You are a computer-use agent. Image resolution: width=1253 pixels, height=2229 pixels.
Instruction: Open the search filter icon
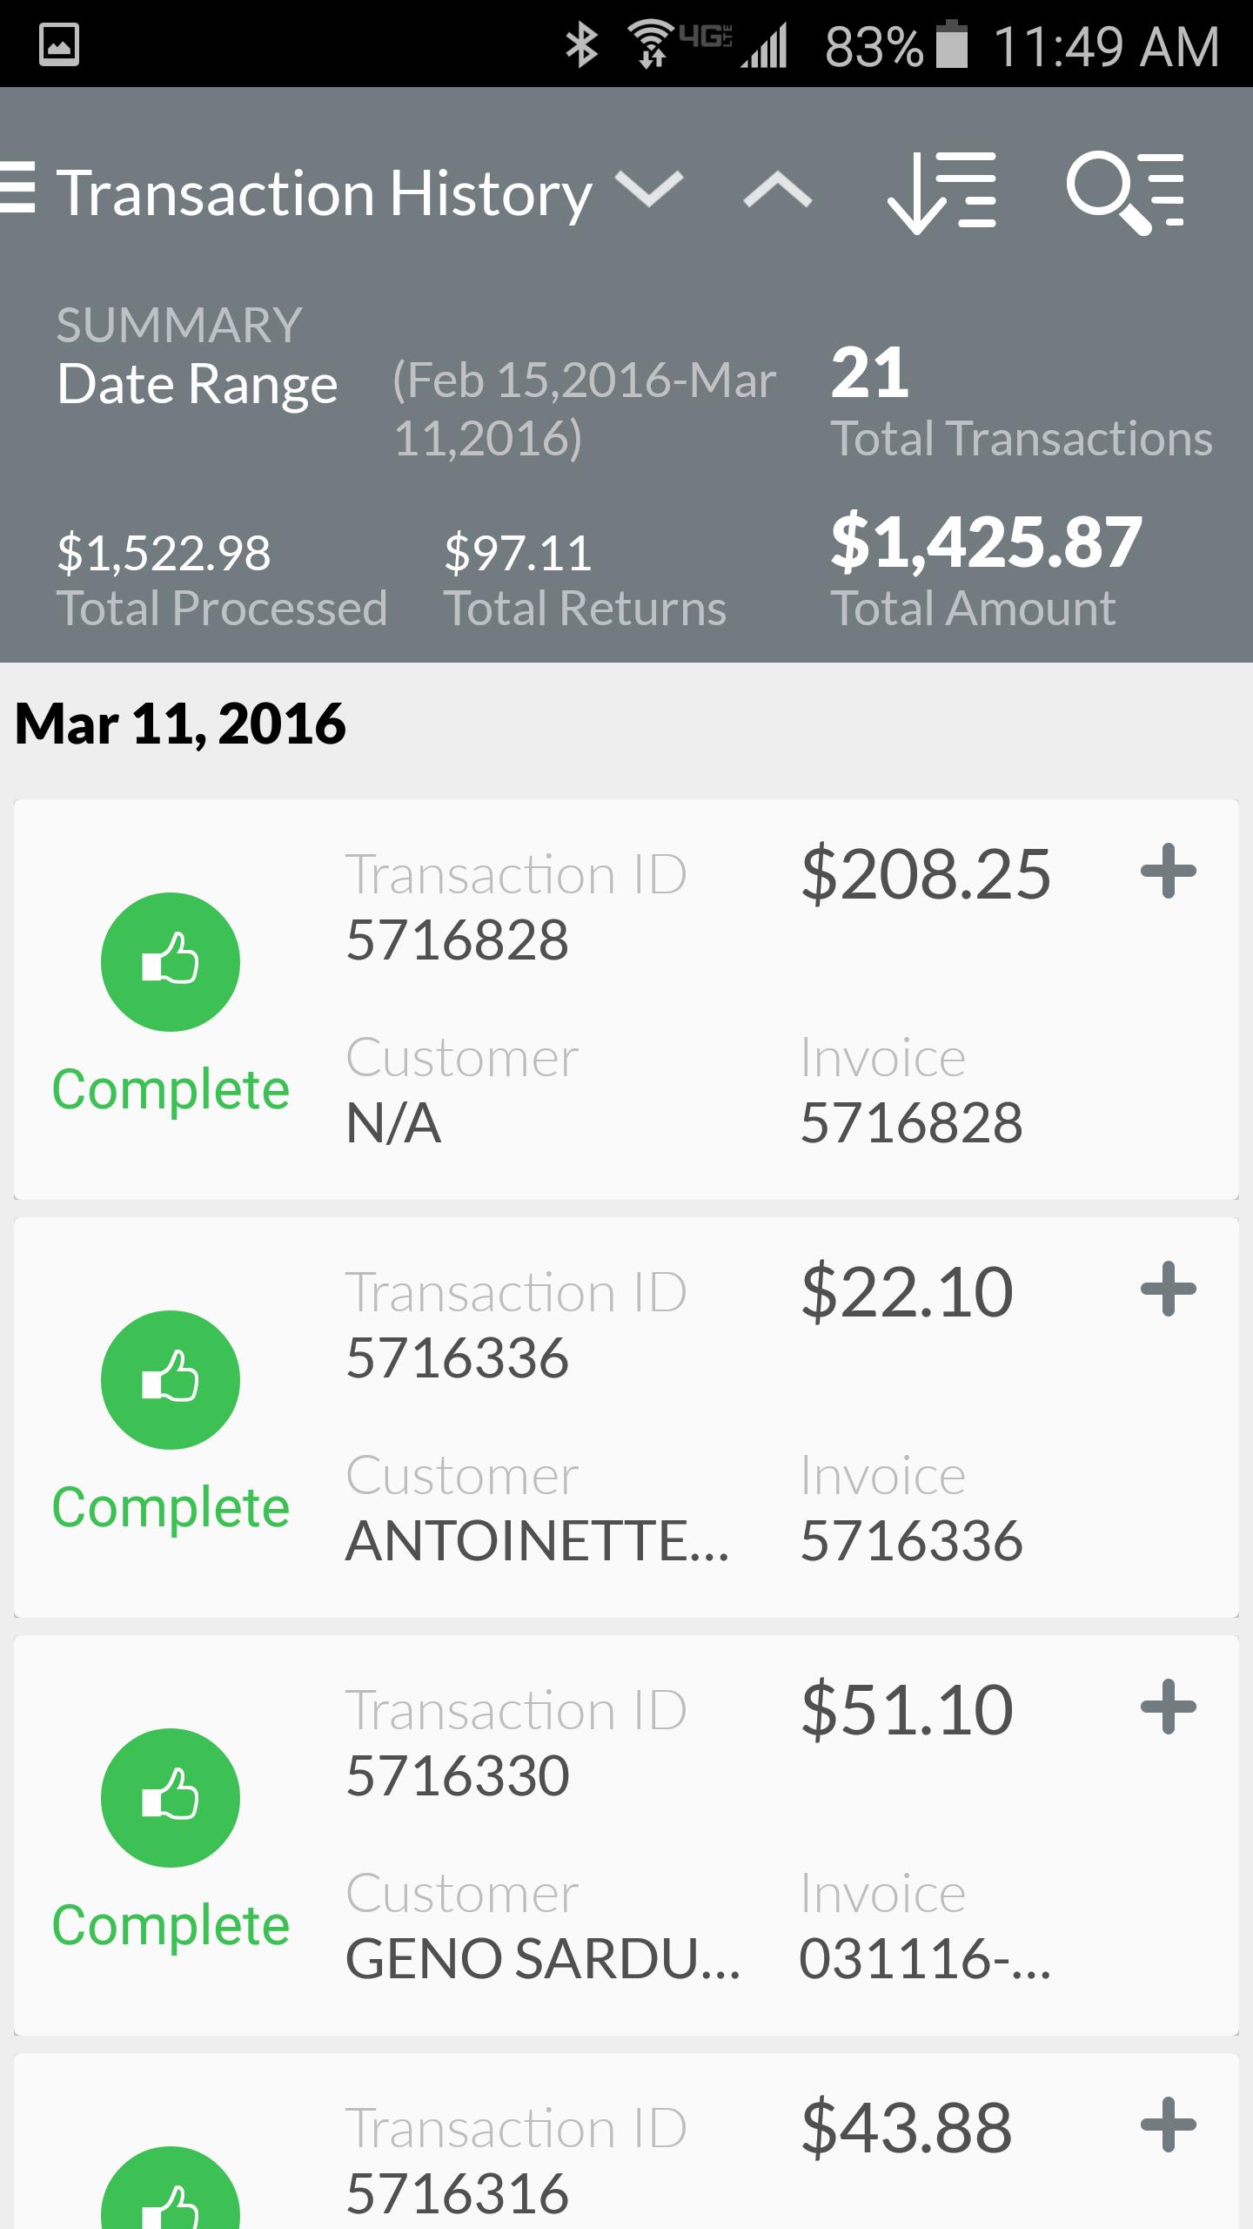tap(1125, 192)
